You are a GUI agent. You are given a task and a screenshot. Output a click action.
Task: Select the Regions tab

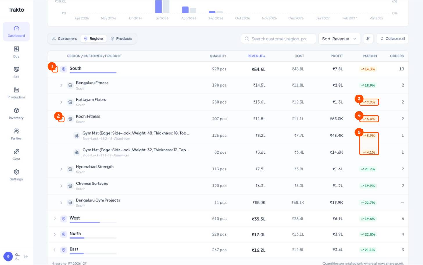(x=94, y=39)
